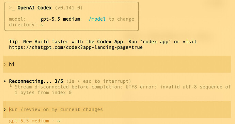Click the bold 'Codex App' text in the tip
Screen dimensions: 235x124
point(110,42)
